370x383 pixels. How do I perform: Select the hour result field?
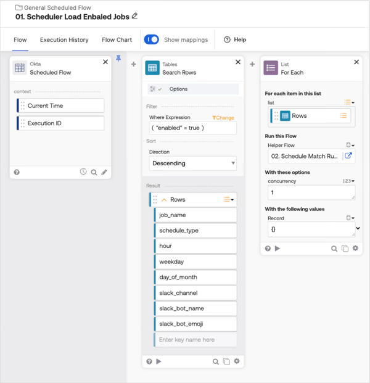[x=195, y=246]
